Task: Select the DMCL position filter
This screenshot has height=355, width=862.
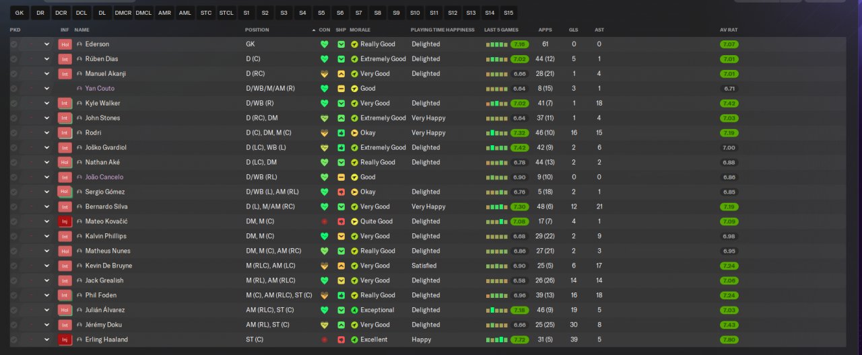Action: click(143, 13)
